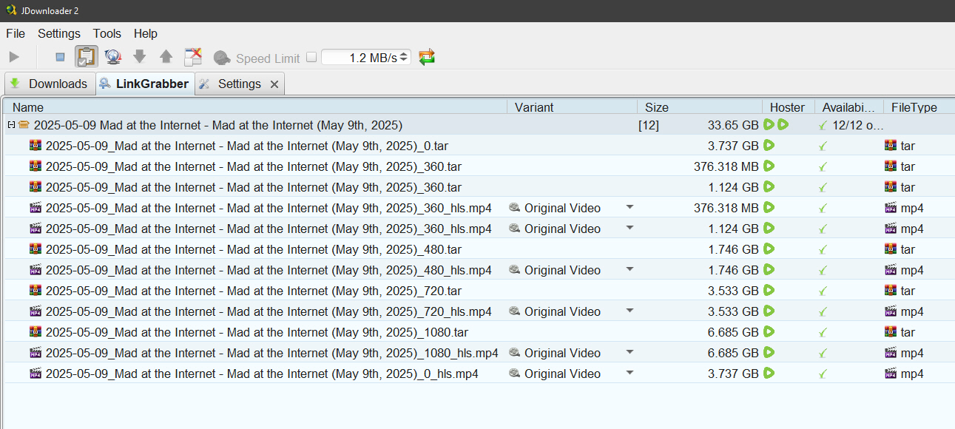This screenshot has height=429, width=955.
Task: Click the move up arrow in toolbar
Action: pos(166,57)
